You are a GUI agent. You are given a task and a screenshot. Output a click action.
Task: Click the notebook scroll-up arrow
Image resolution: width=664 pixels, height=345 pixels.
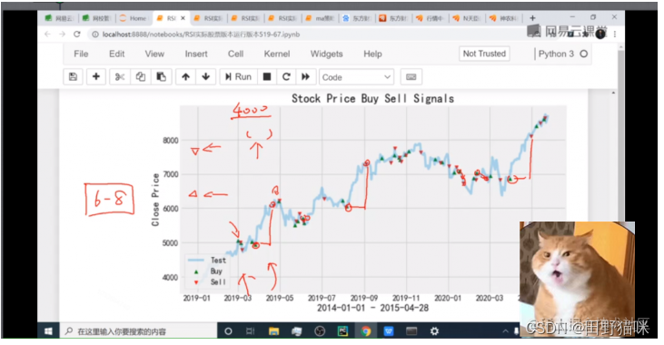coord(613,93)
